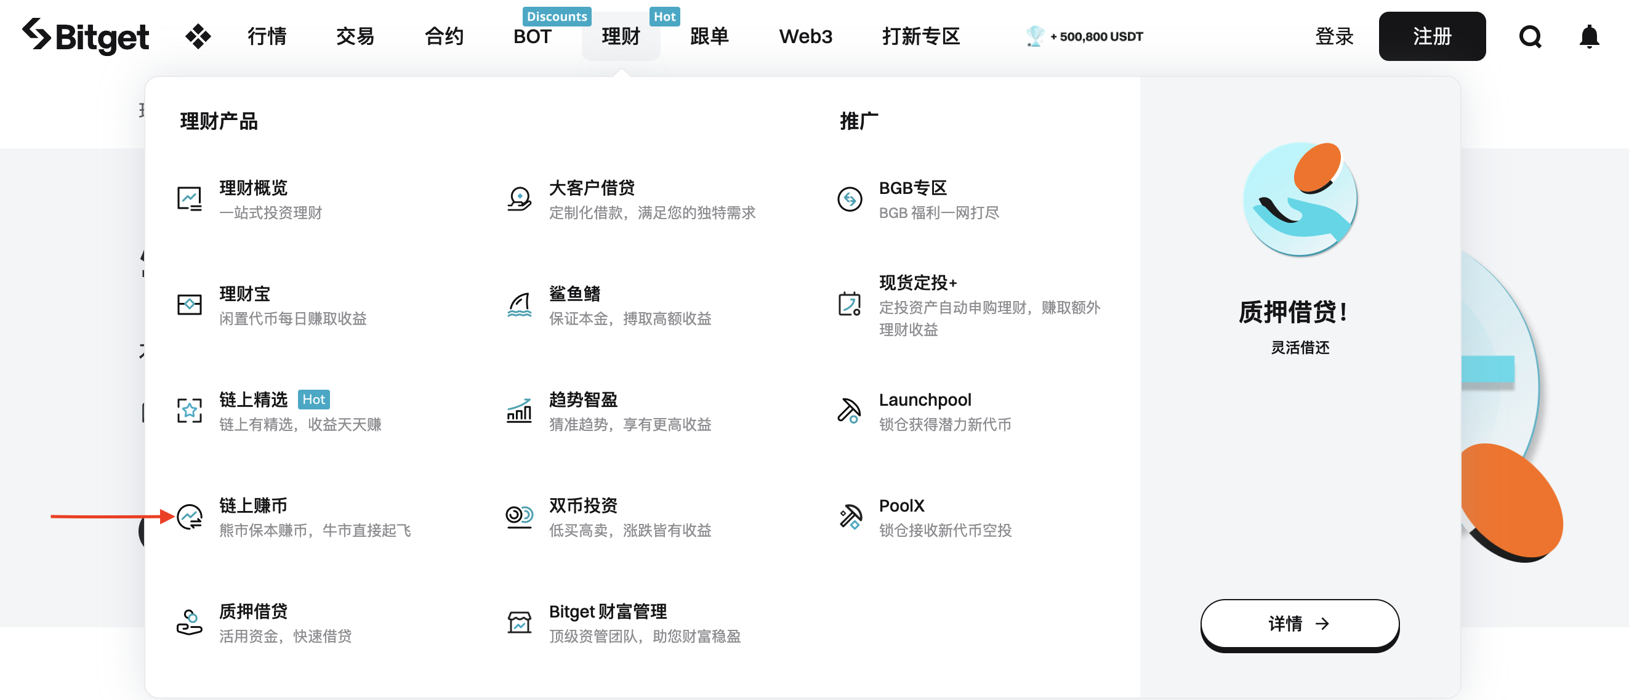Screen dimensions: 1629x700
Task: Open the 交易 menu
Action: (355, 37)
